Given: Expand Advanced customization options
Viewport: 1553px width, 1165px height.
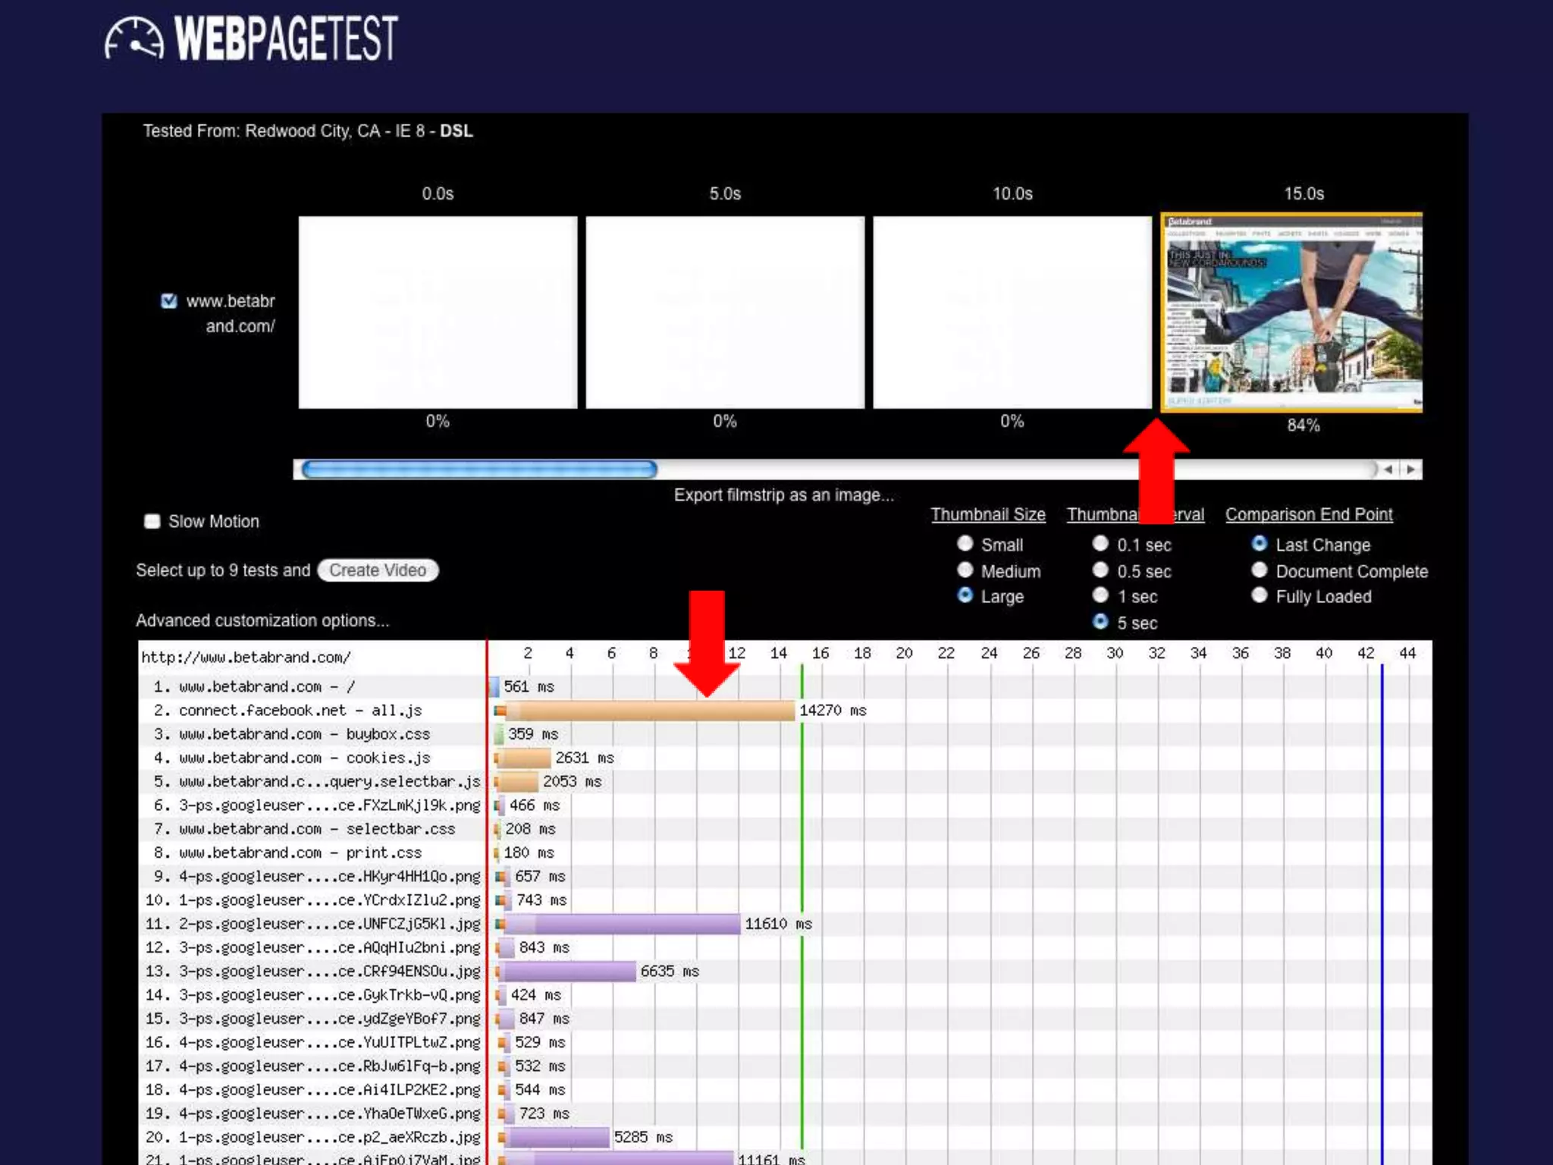Looking at the screenshot, I should click(x=262, y=620).
